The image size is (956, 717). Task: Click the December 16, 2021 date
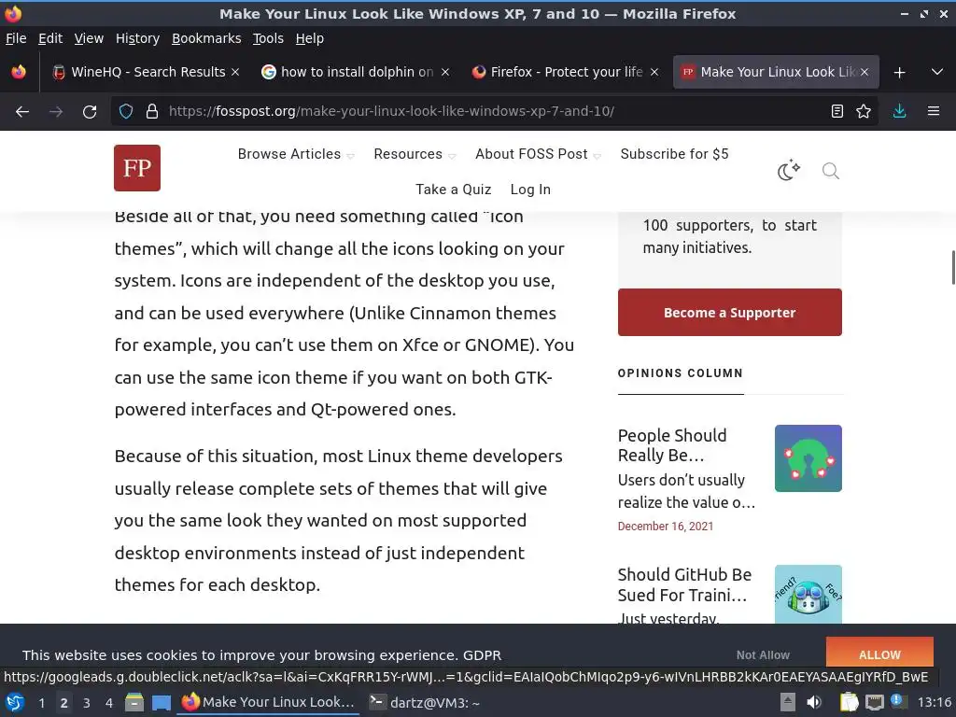point(665,527)
